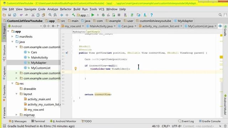Click the Copy toolbar icon
Viewport: 228px width, 128px height.
38,15
